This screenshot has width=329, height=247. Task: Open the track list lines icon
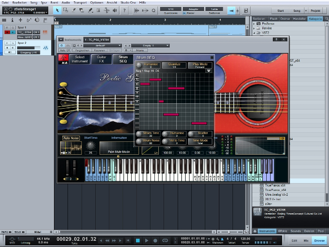coord(4,20)
